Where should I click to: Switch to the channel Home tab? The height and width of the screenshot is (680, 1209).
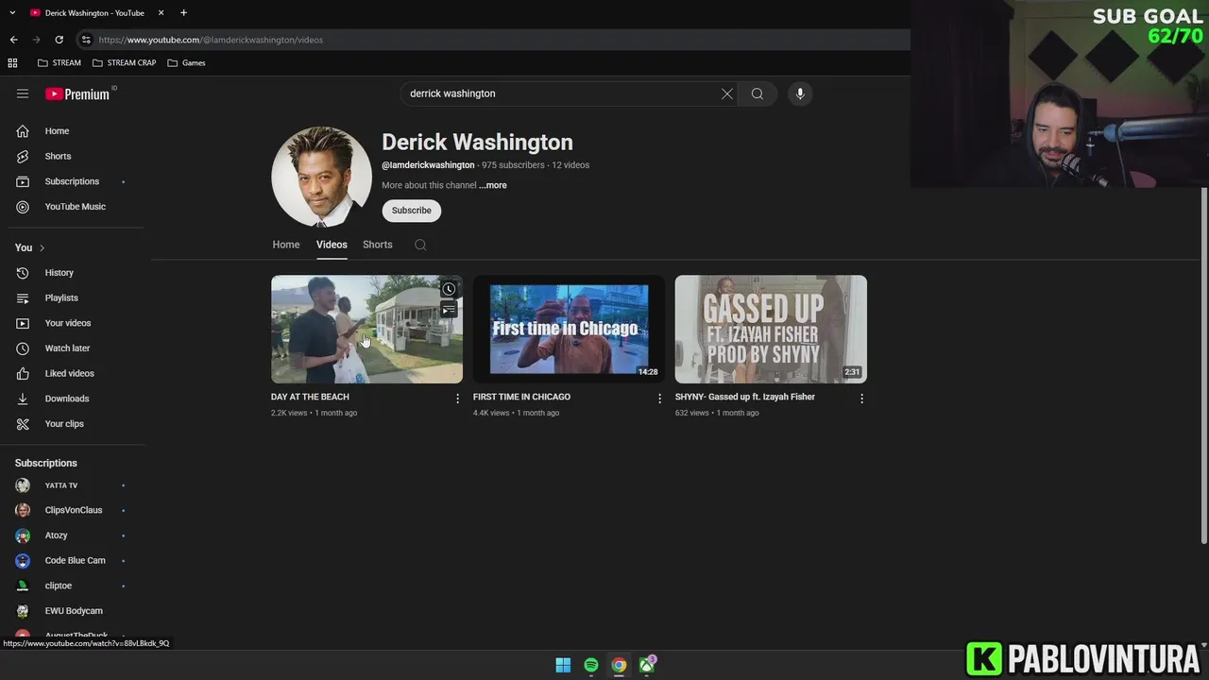pos(286,245)
